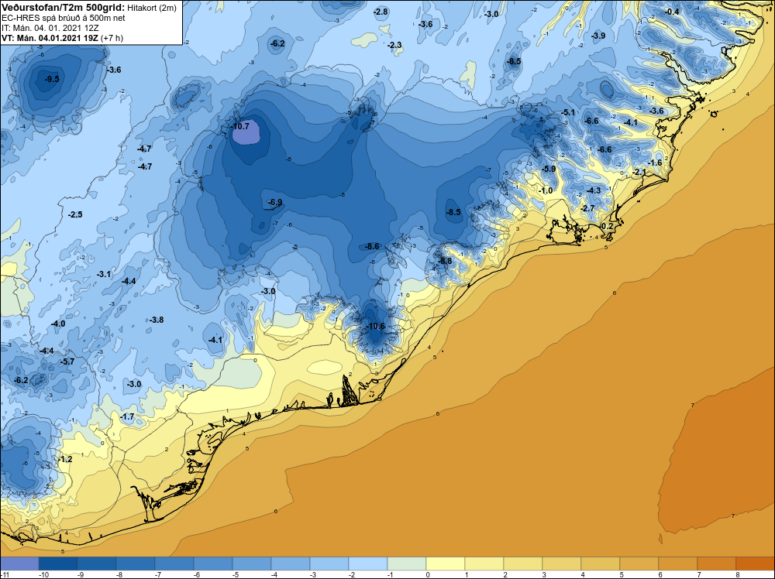Pick the pale green -1 legend swatch
Screen dimensions: 775x579
point(406,564)
